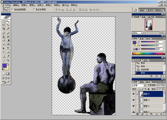The image size is (167, 120).
Task: Open 不透明度 opacity slider arrow
Action: point(164,85)
